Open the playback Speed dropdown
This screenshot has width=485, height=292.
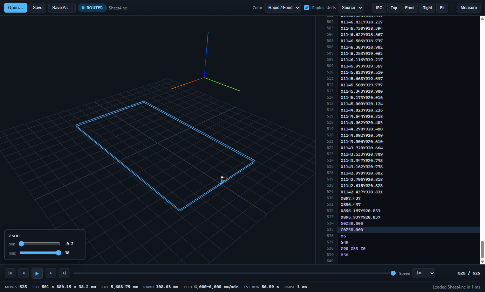tap(424, 273)
